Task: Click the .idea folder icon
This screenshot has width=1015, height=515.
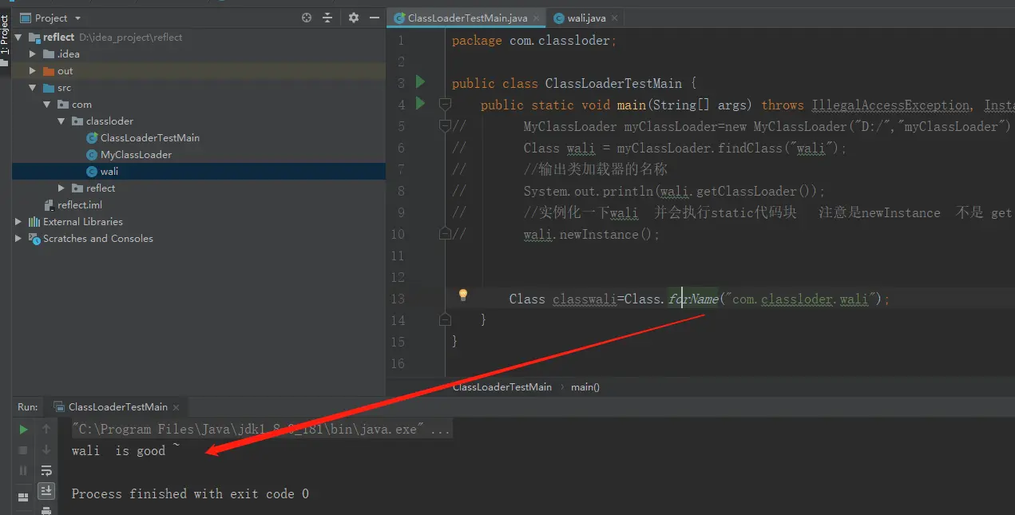Action: click(x=49, y=54)
